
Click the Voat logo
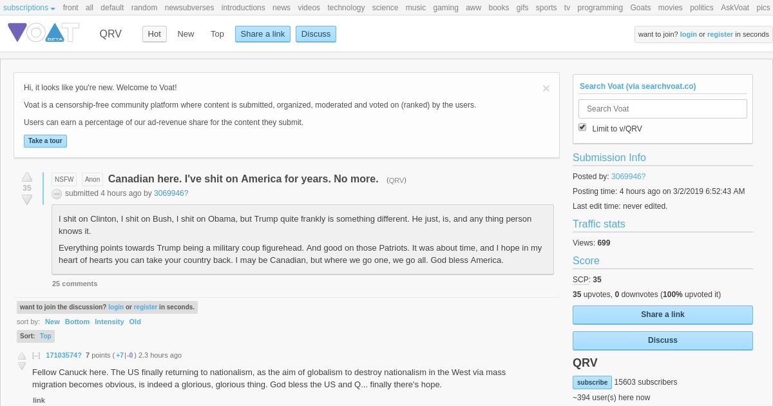pyautogui.click(x=43, y=33)
